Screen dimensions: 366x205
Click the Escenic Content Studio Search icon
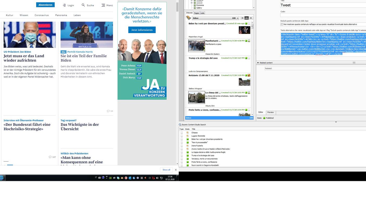180,125
